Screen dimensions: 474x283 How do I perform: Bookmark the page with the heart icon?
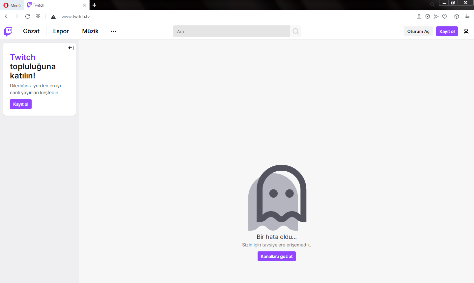(x=444, y=16)
